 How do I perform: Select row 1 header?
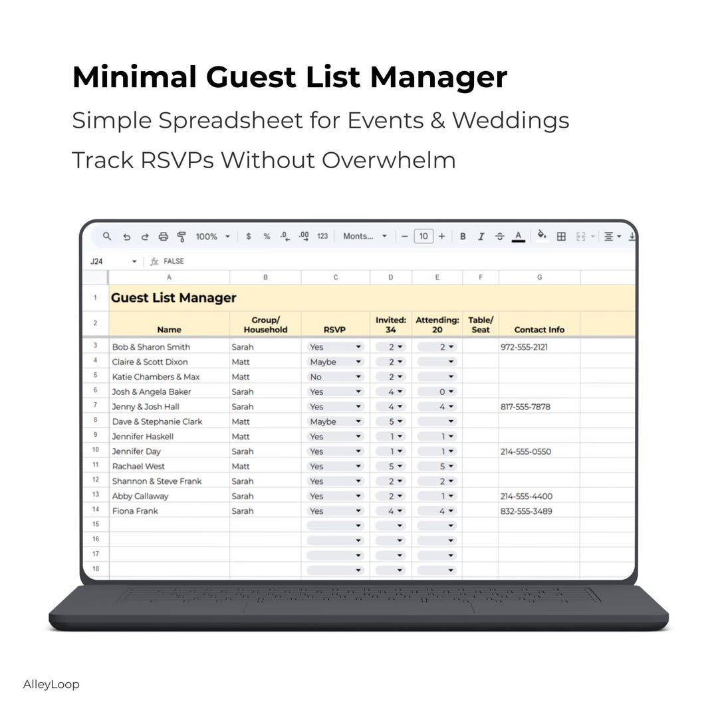tap(95, 298)
